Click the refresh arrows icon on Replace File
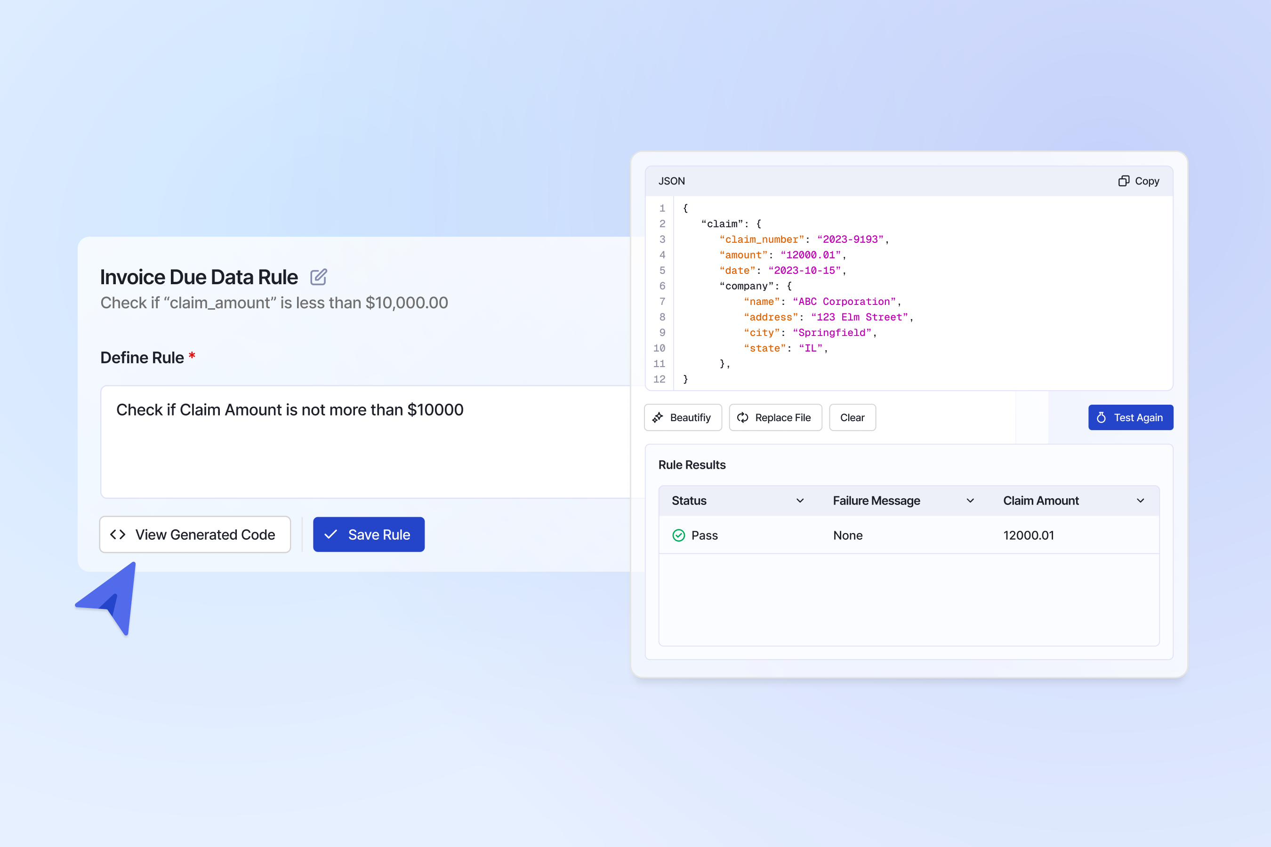 [742, 417]
